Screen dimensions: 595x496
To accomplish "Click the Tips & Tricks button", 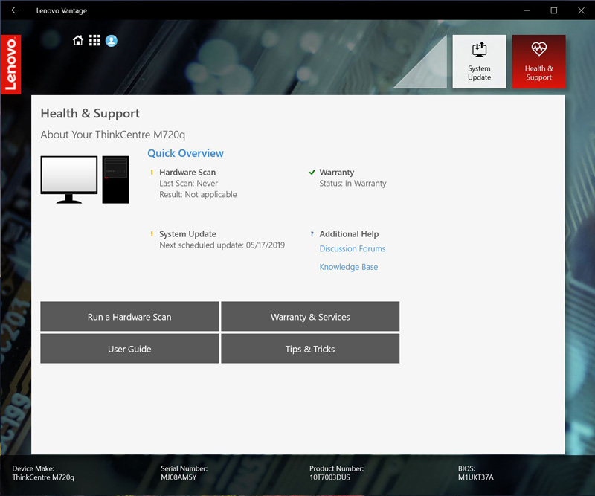I will coord(310,349).
